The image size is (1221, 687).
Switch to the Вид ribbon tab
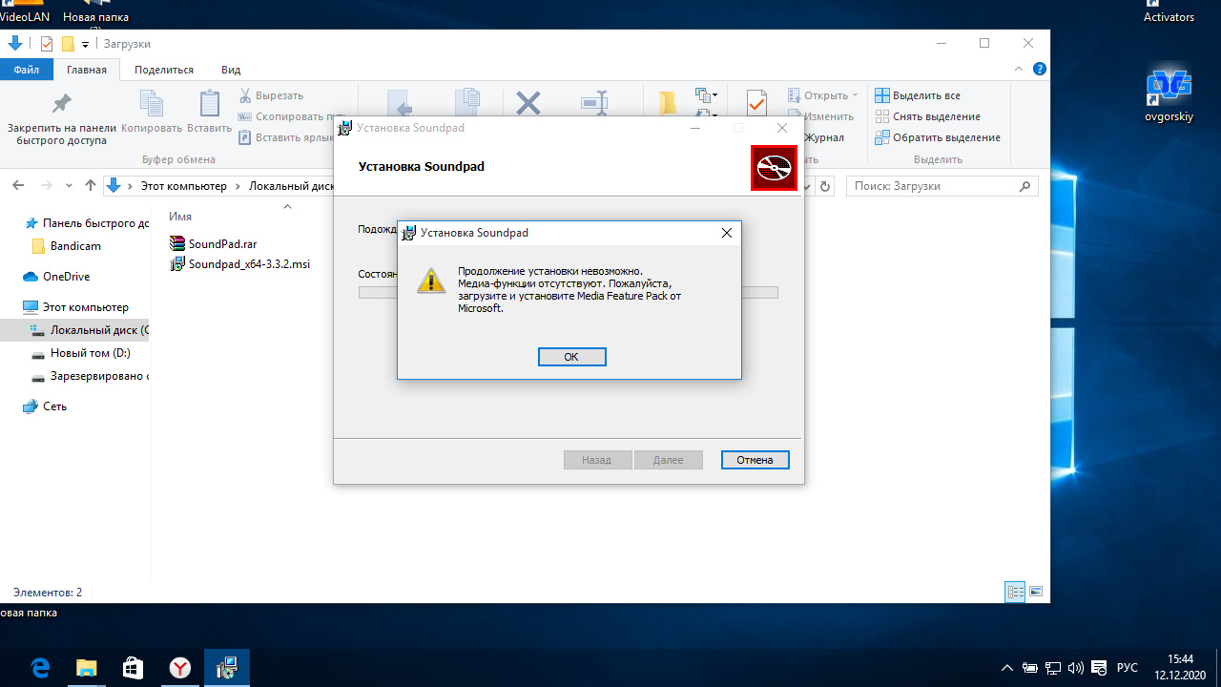[231, 70]
